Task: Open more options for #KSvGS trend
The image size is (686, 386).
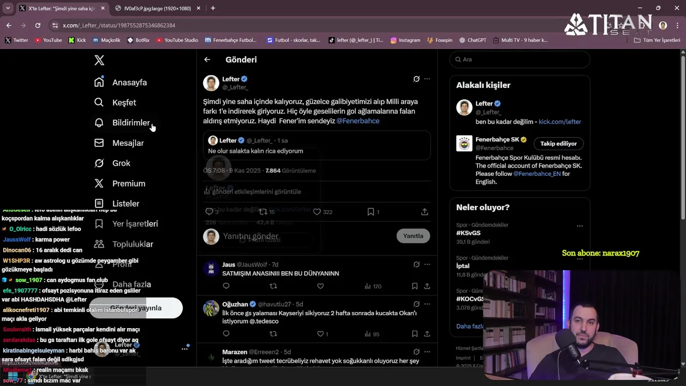Action: (579, 226)
